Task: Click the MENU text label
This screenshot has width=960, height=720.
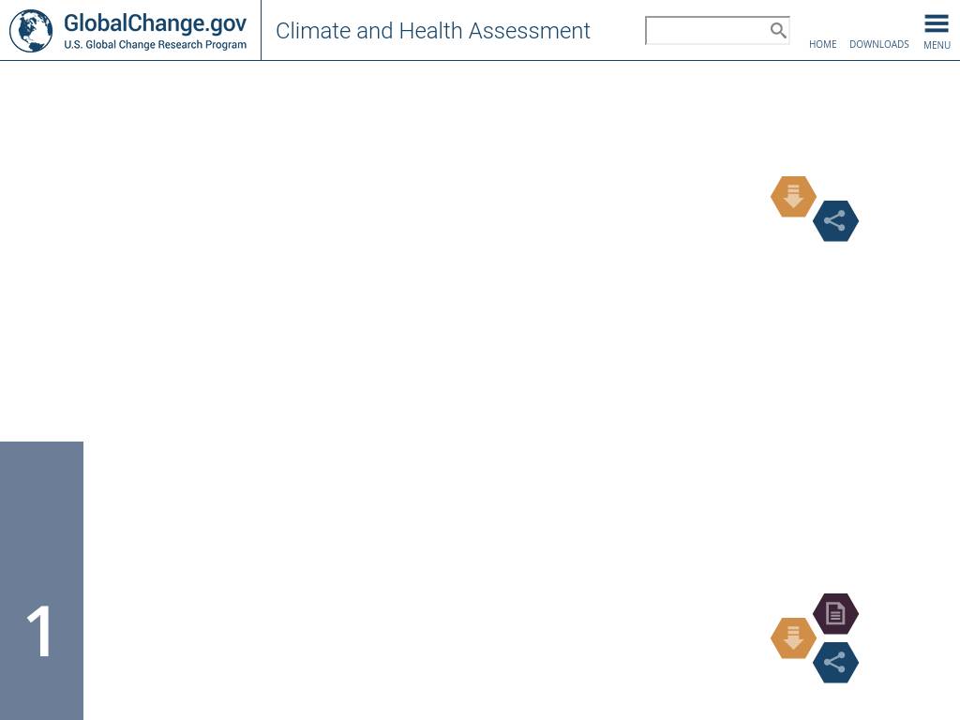Action: tap(937, 45)
